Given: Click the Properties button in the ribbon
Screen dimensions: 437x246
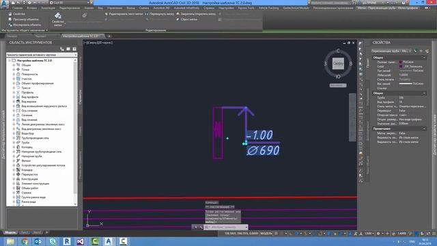Looking at the screenshot, I should click(x=16, y=14).
